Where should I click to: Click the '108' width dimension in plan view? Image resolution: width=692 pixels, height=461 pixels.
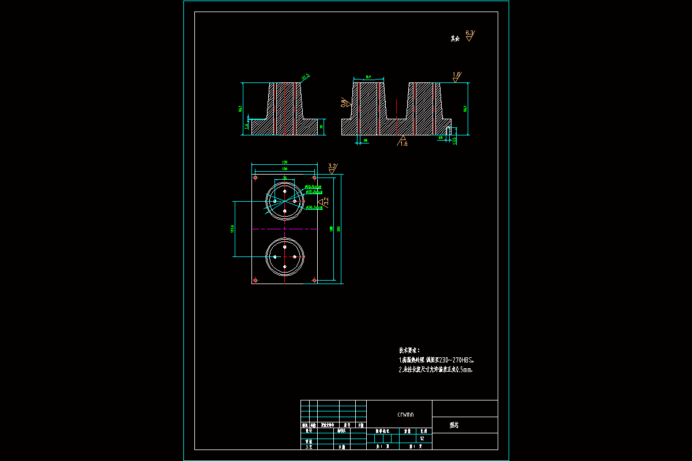[x=284, y=169]
